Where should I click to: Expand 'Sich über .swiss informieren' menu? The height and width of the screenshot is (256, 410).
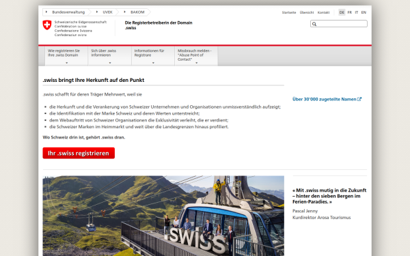[x=110, y=56]
